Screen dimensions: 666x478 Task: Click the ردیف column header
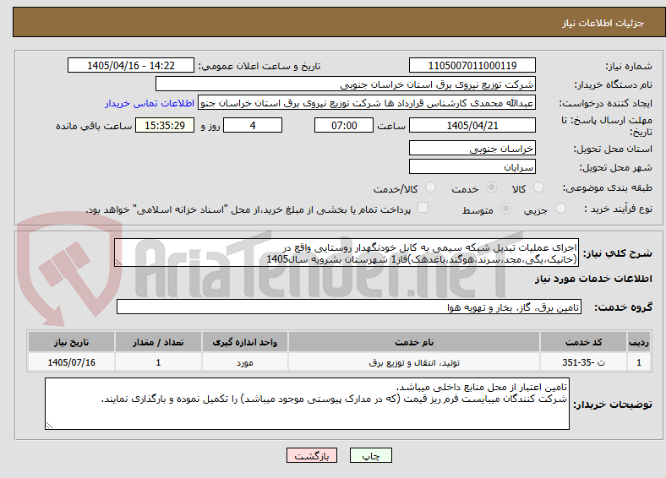coord(639,342)
